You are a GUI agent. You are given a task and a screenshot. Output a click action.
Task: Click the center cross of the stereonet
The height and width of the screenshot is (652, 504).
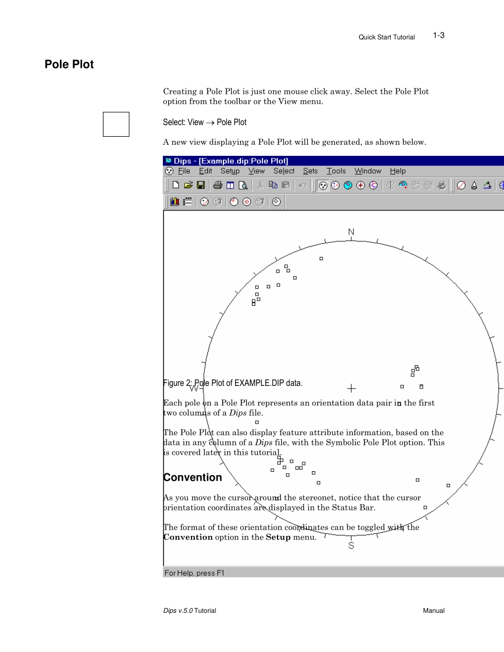coord(351,389)
